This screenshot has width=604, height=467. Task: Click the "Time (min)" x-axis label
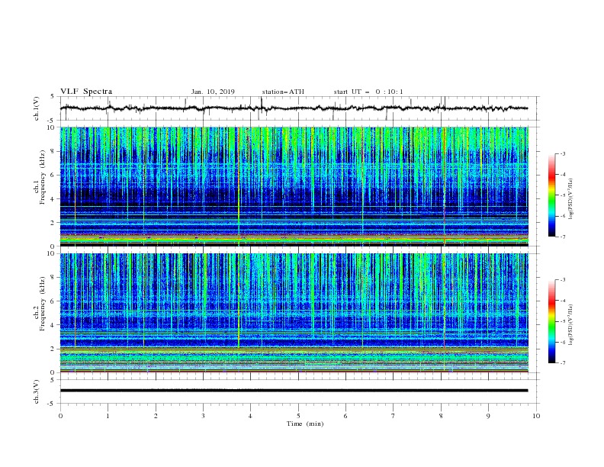pyautogui.click(x=305, y=424)
